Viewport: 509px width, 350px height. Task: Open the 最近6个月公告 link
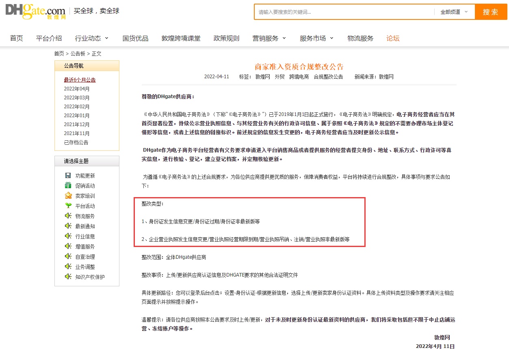click(x=80, y=80)
